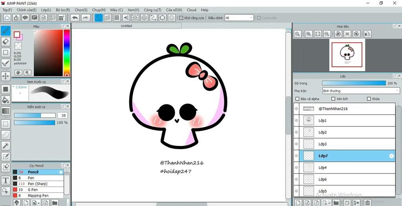Select the Eraser tool
The width and height of the screenshot is (402, 206).
(x=5, y=42)
